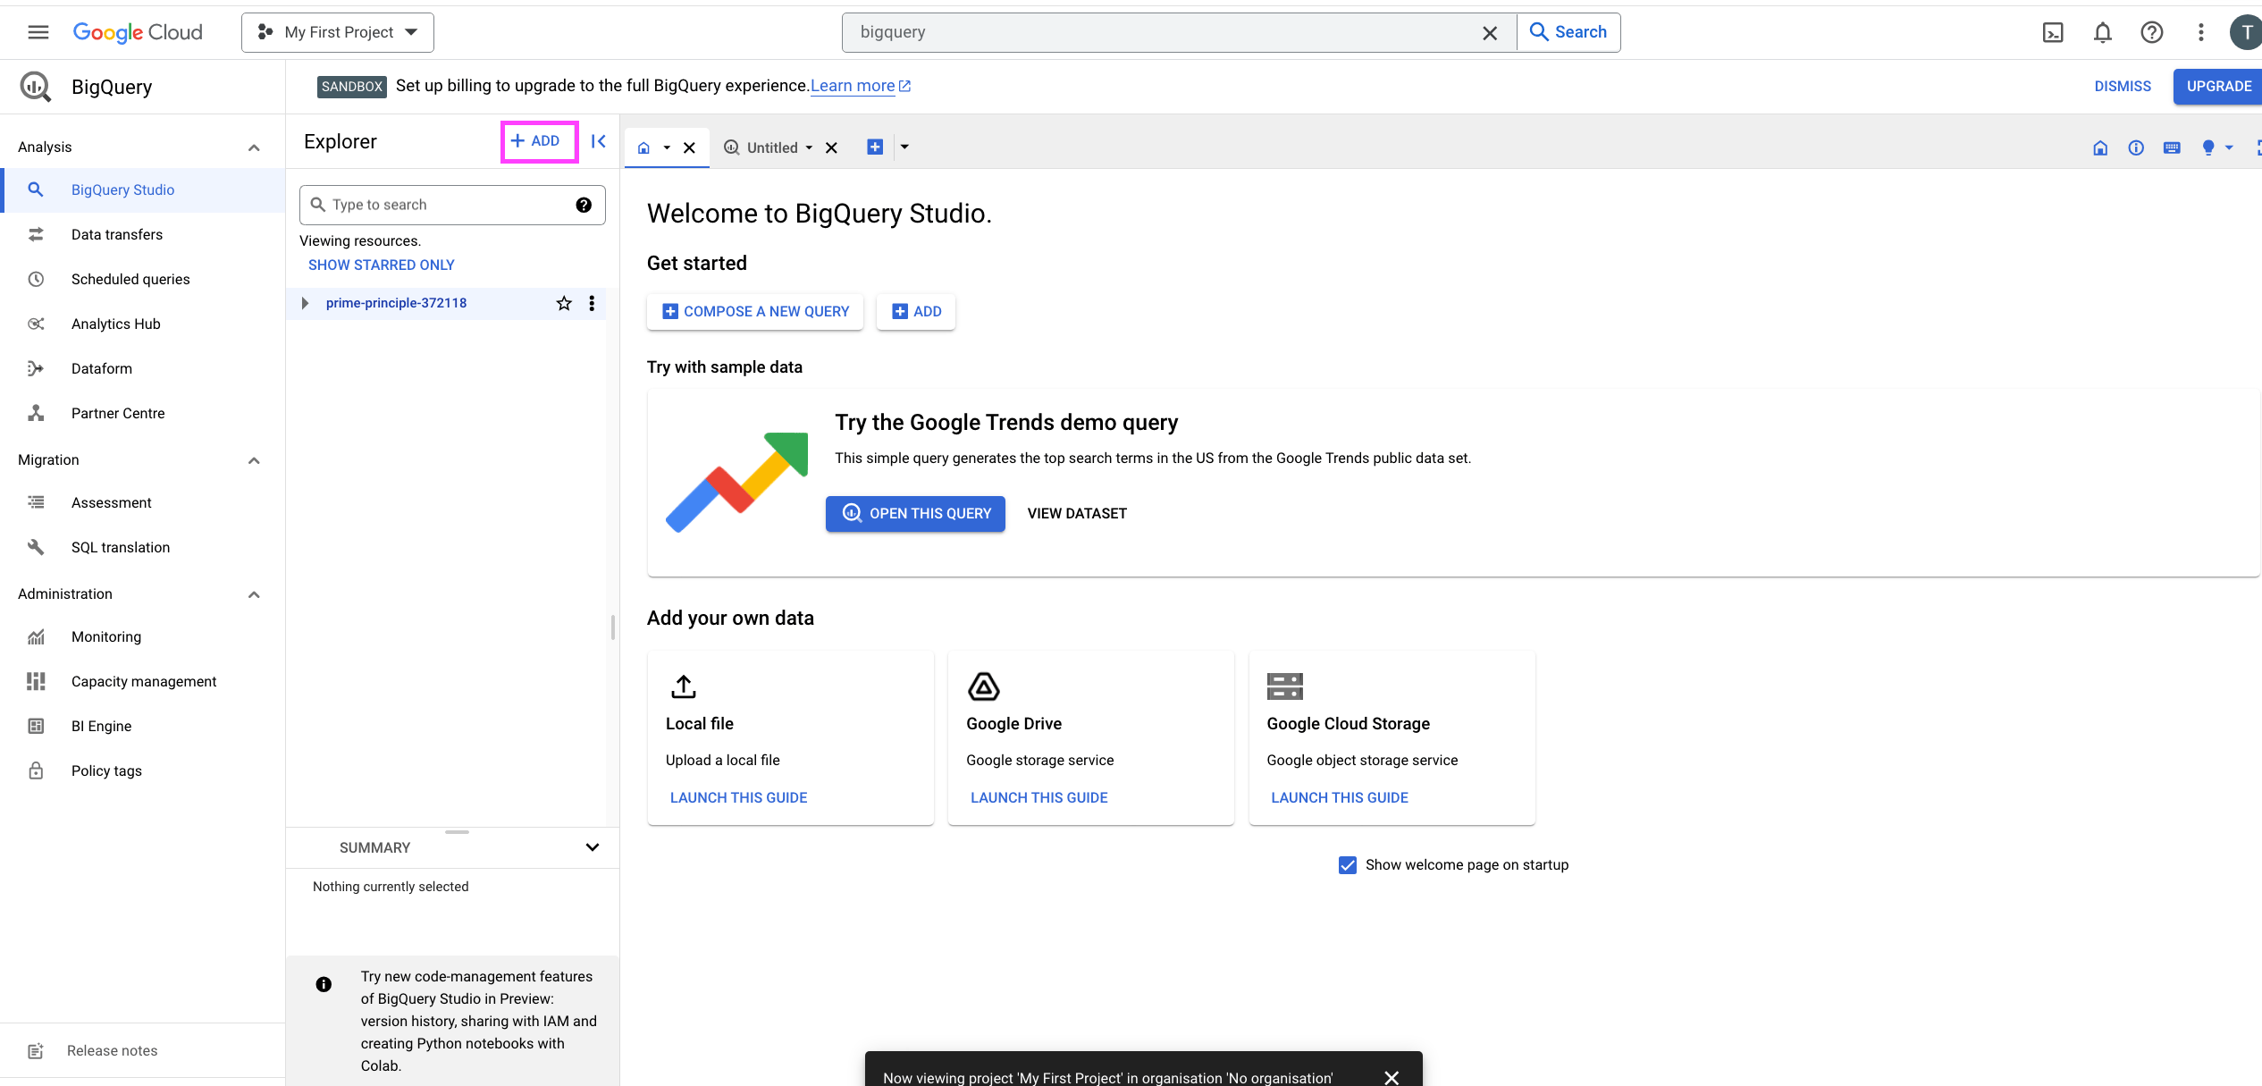Expand the prime-principle-372118 project tree

point(306,303)
